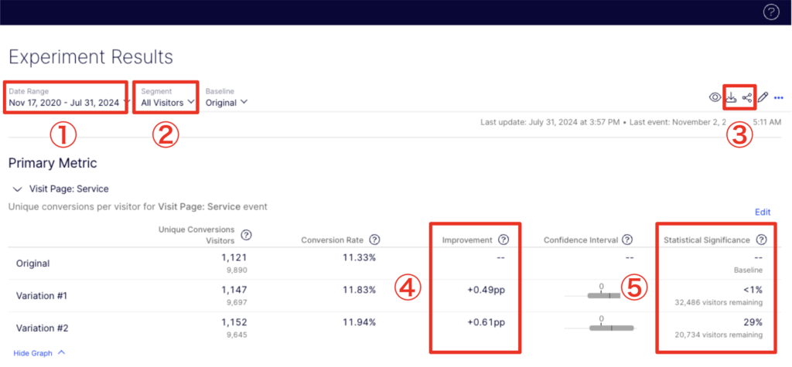
Task: Click help icon next to Statistical Significance
Action: point(761,240)
